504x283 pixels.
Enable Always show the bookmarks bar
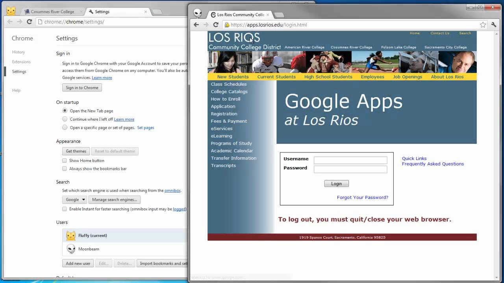click(65, 169)
